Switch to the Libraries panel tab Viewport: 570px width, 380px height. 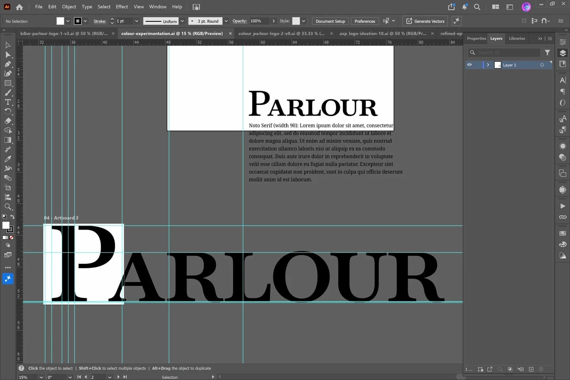click(517, 38)
